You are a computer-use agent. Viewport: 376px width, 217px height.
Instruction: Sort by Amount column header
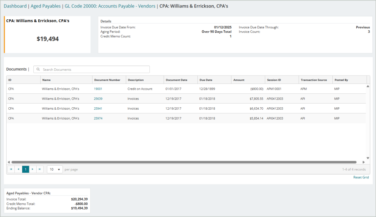[248, 80]
